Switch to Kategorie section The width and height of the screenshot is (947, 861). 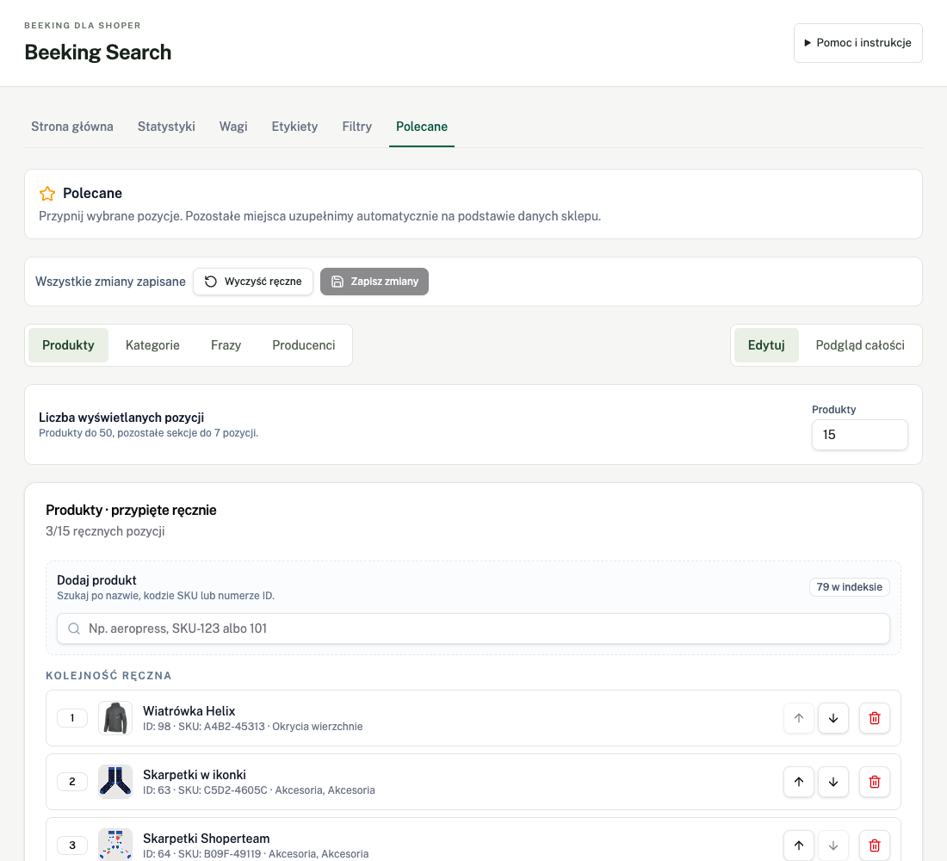[152, 345]
